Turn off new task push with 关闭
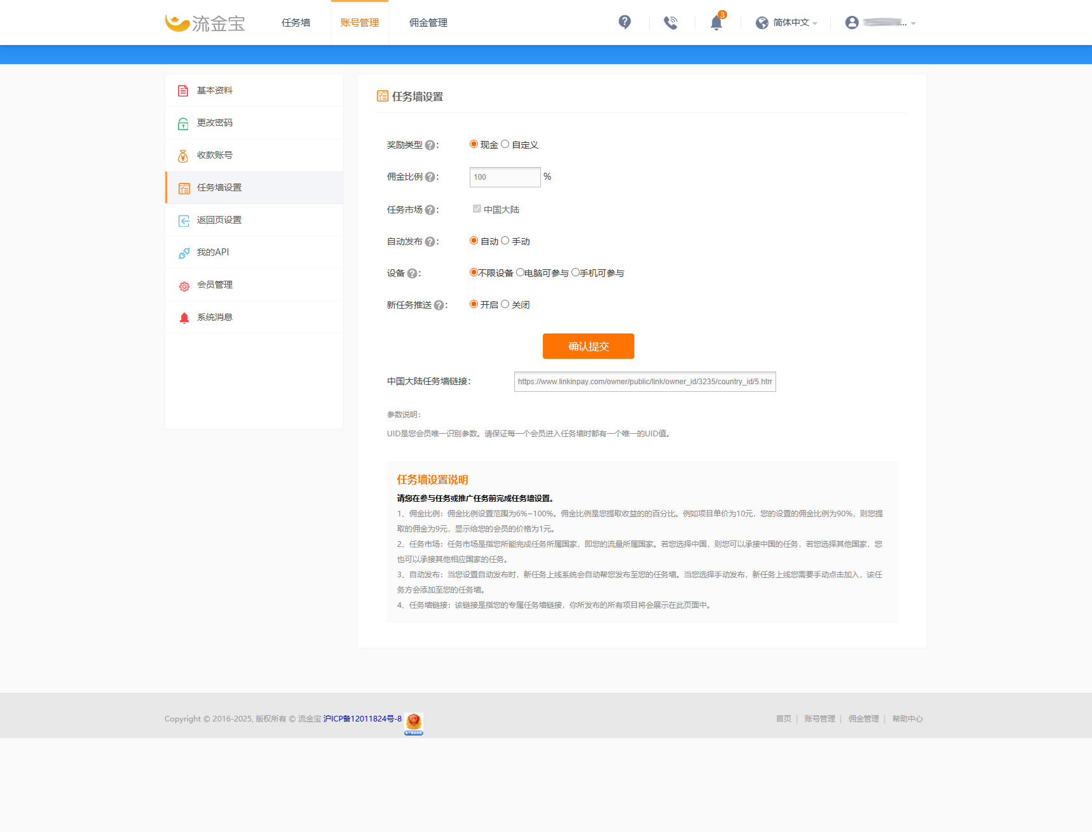The height and width of the screenshot is (832, 1092). click(505, 304)
